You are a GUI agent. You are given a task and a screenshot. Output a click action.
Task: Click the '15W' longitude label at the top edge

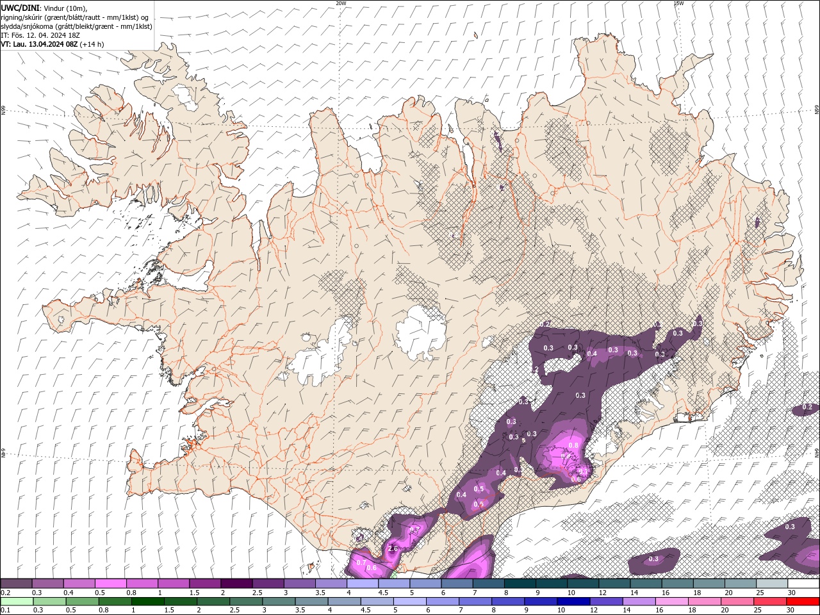[678, 3]
